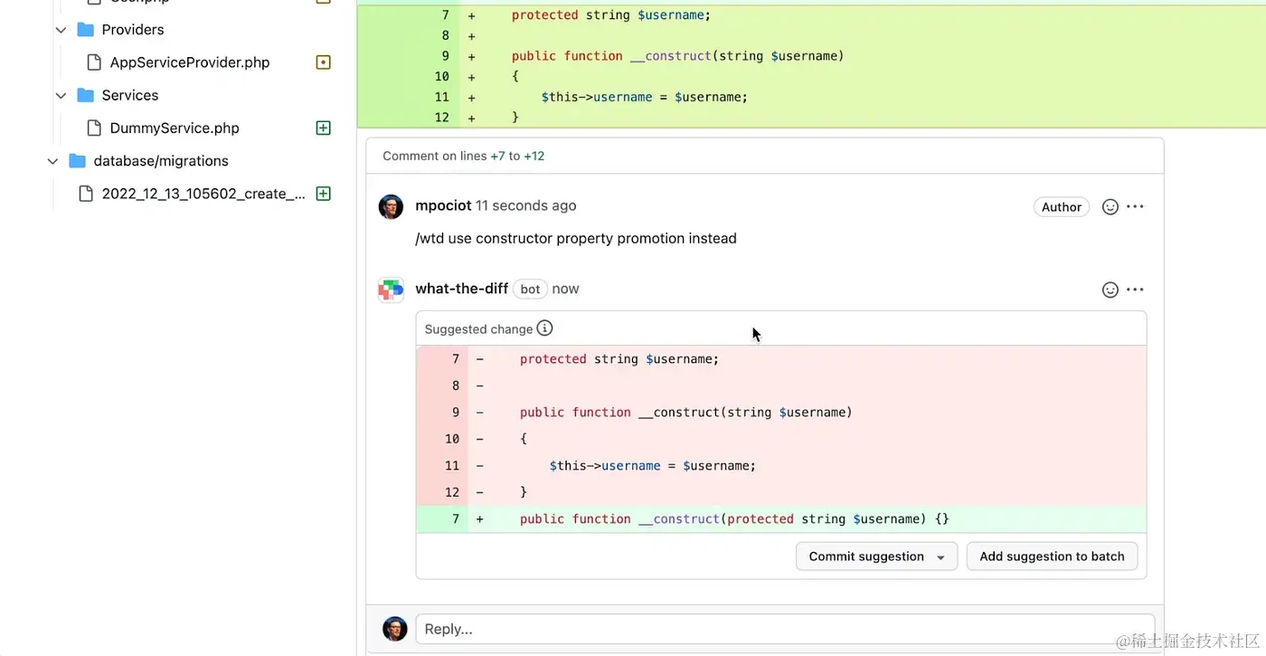Click the emoji reaction icon on mpociot's comment
The width and height of the screenshot is (1266, 656).
coord(1110,207)
